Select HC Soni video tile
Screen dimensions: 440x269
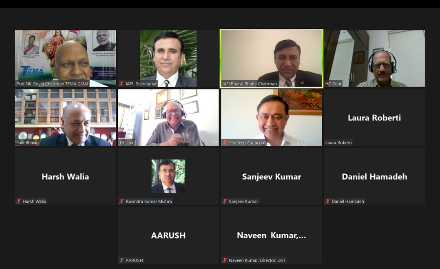point(374,58)
